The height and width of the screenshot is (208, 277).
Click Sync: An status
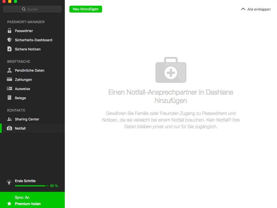(22, 198)
